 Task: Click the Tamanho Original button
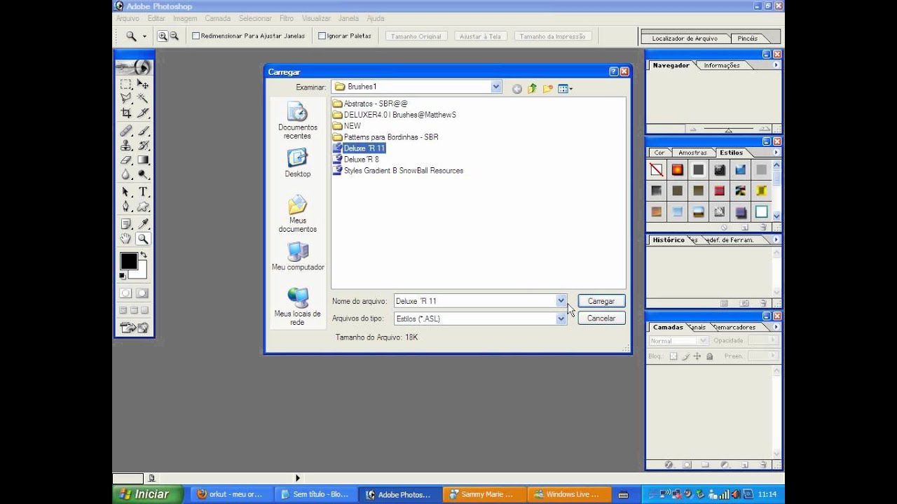pos(416,36)
